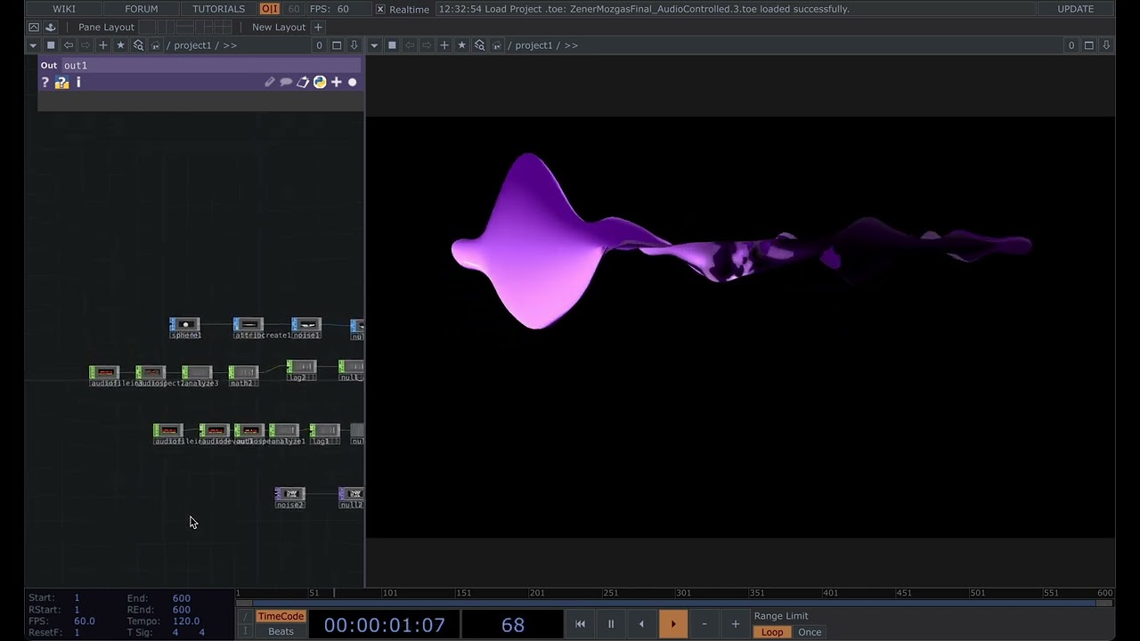The height and width of the screenshot is (641, 1140).
Task: Open operator help question mark icon
Action: tap(45, 82)
